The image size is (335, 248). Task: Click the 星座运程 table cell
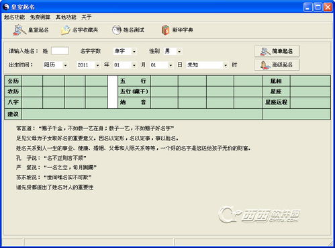pyautogui.click(x=276, y=102)
